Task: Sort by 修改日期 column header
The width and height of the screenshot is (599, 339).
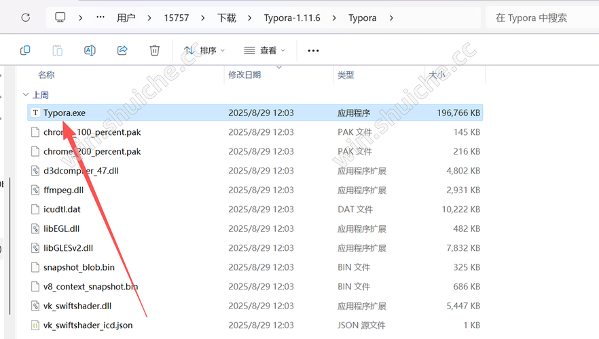Action: pos(244,75)
